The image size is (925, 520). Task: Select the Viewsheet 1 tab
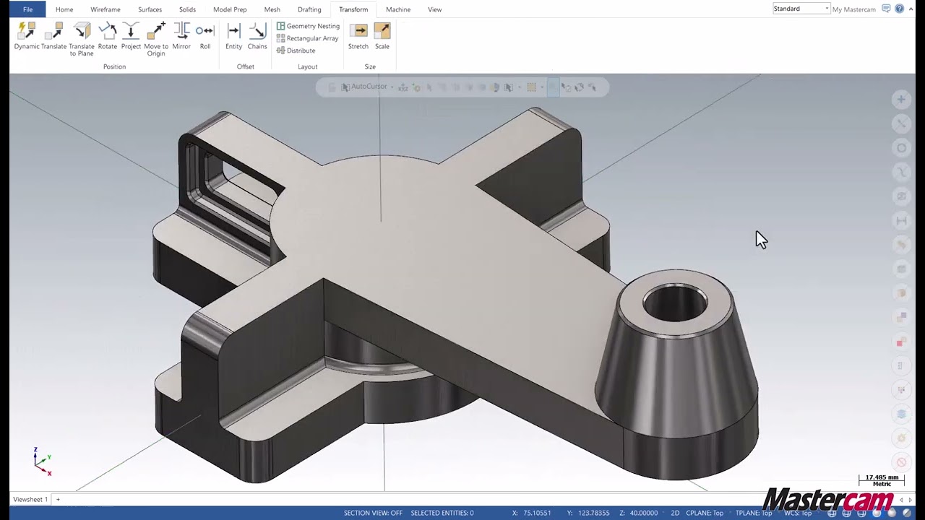tap(30, 499)
